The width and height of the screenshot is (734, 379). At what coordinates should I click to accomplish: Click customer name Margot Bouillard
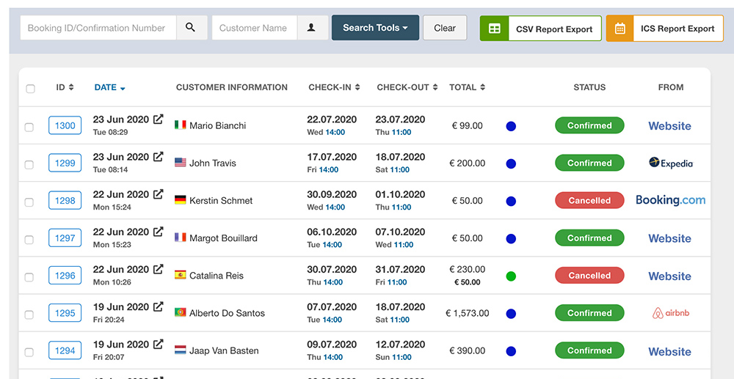click(x=223, y=238)
